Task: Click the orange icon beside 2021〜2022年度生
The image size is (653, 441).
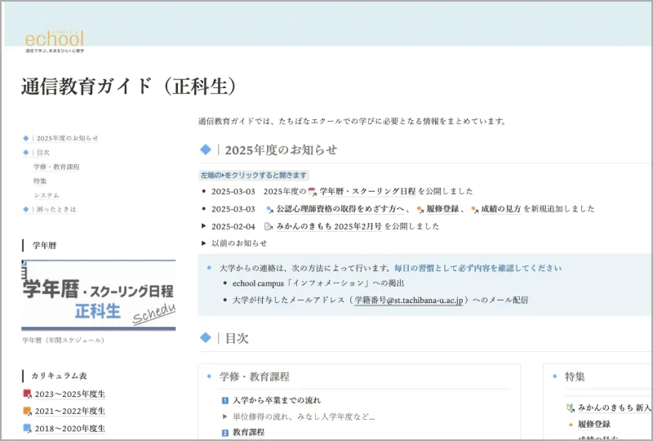Action: click(27, 411)
